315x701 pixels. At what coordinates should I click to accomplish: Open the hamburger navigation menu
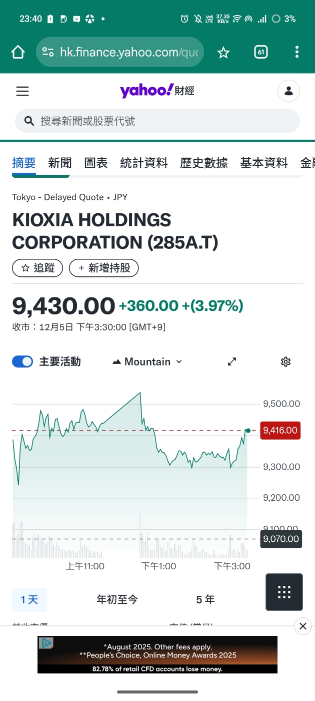22,91
